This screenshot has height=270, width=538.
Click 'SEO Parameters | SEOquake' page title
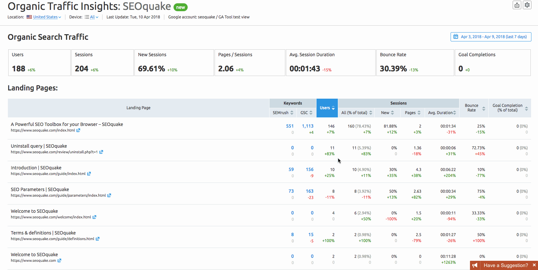point(40,189)
